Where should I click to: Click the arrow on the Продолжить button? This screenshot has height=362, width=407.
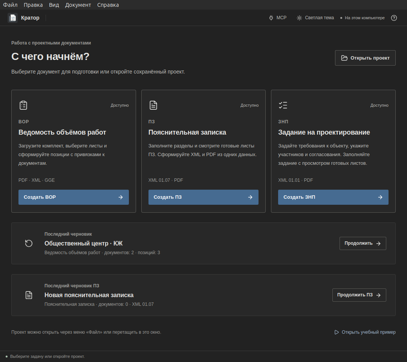378,244
